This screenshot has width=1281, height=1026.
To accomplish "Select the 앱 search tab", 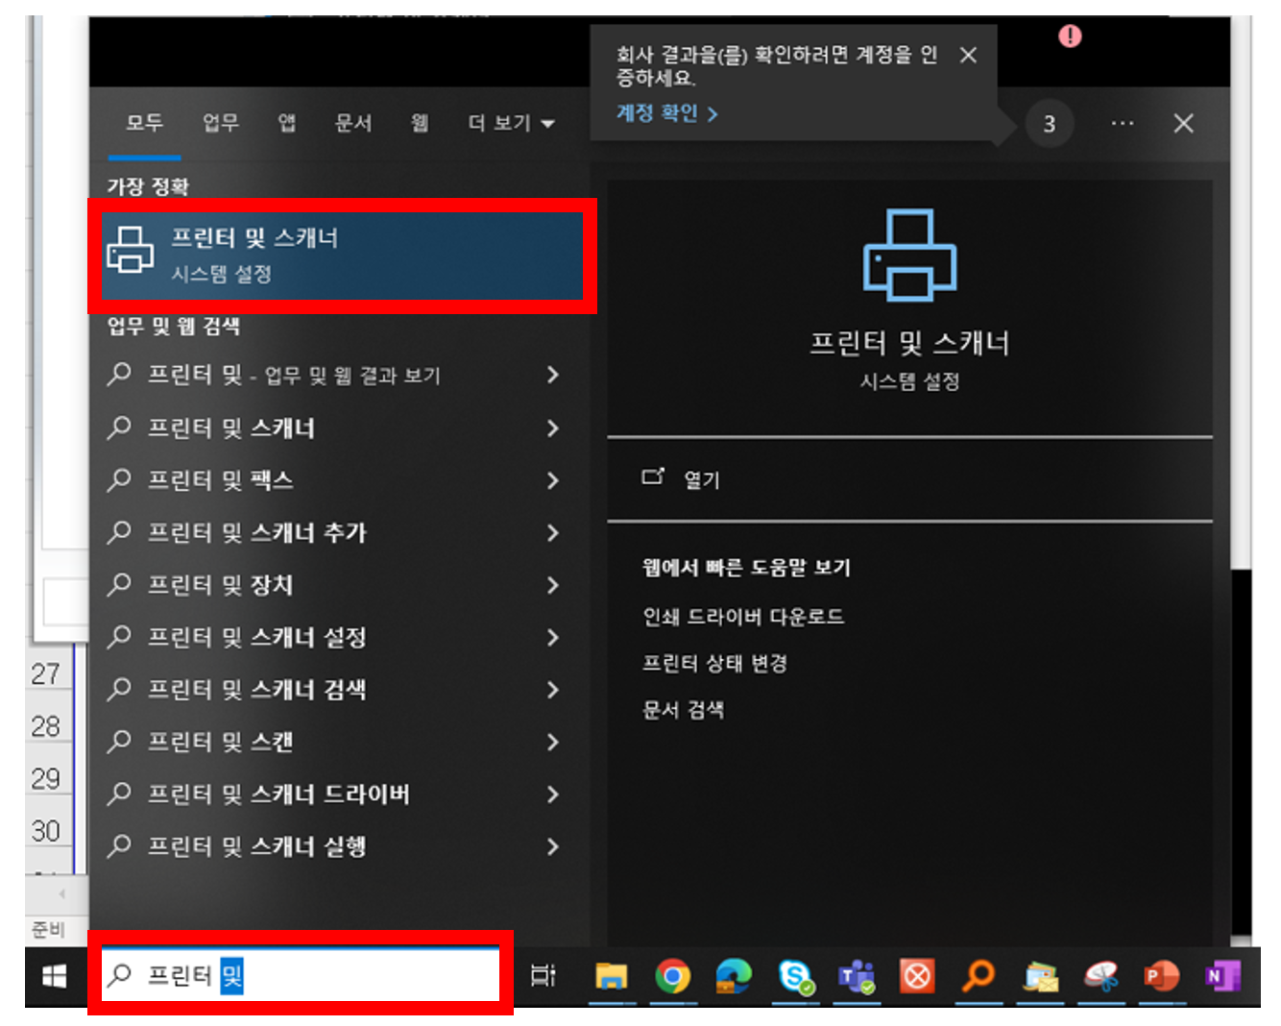I will tap(286, 123).
